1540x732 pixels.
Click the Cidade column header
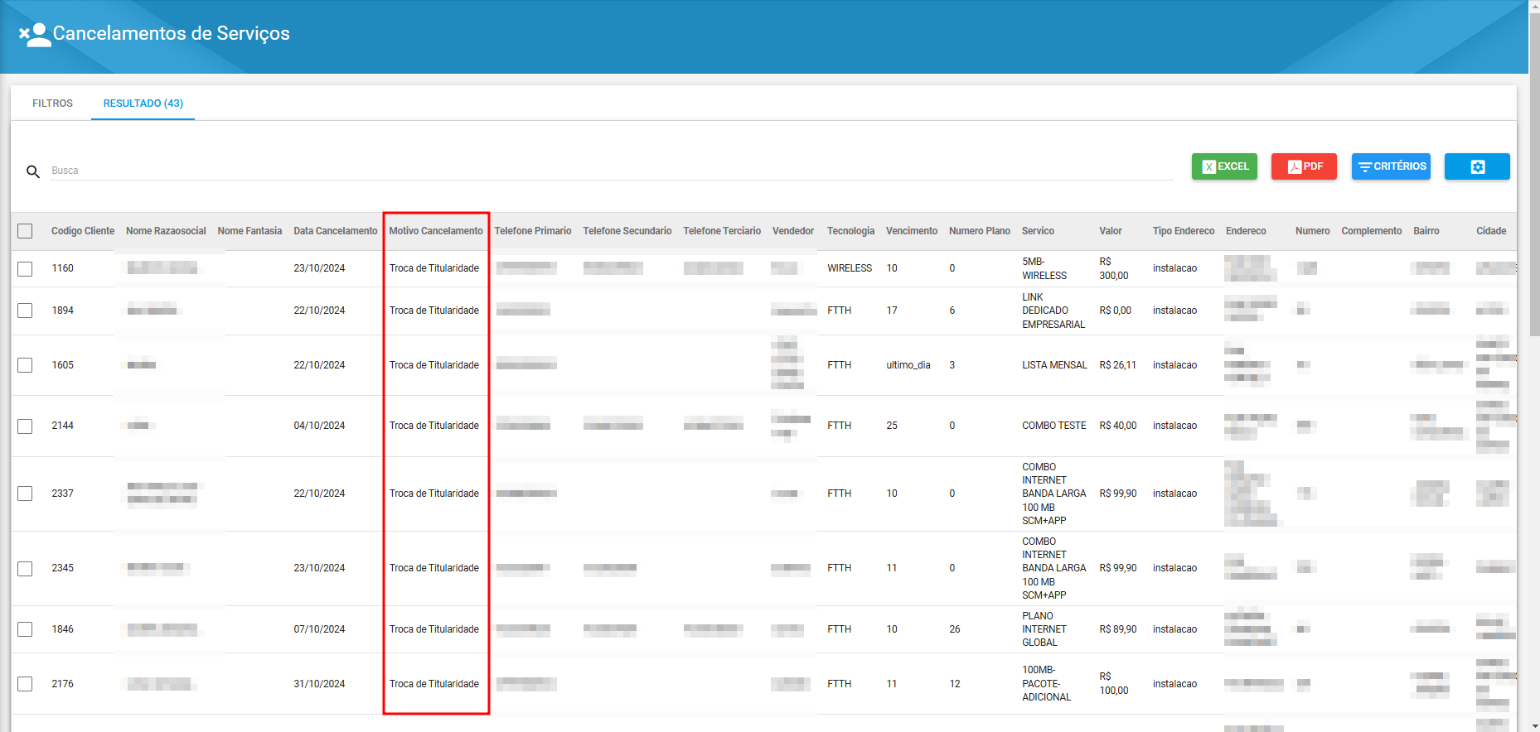tap(1491, 231)
